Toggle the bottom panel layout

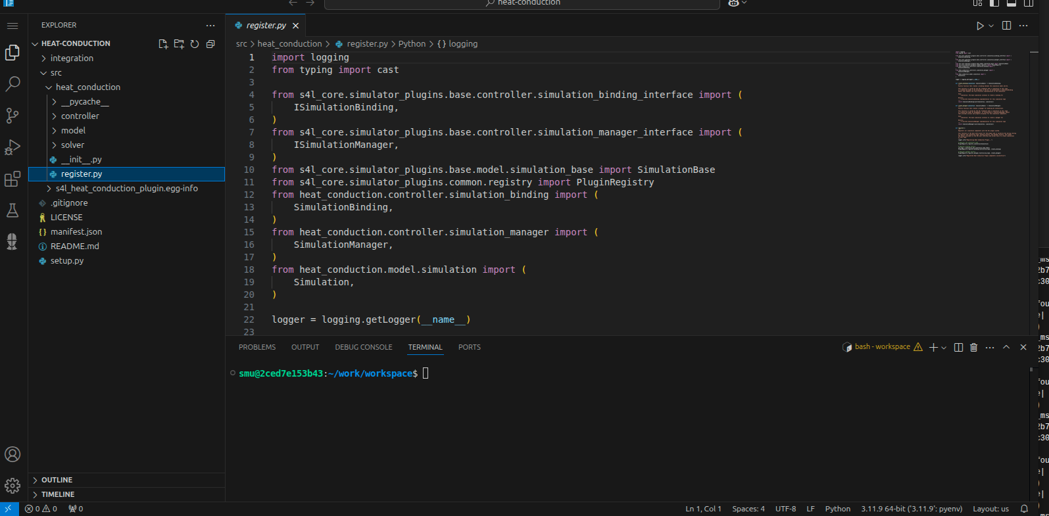coord(1012,3)
